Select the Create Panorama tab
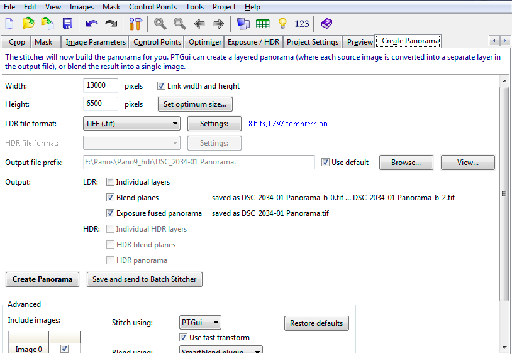 click(408, 41)
